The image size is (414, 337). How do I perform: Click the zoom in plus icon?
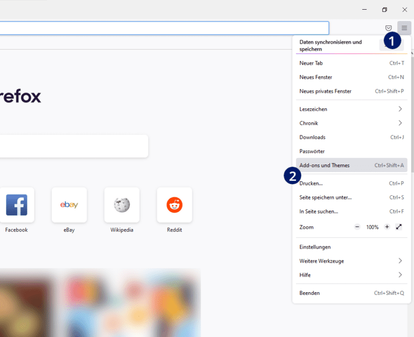(387, 227)
